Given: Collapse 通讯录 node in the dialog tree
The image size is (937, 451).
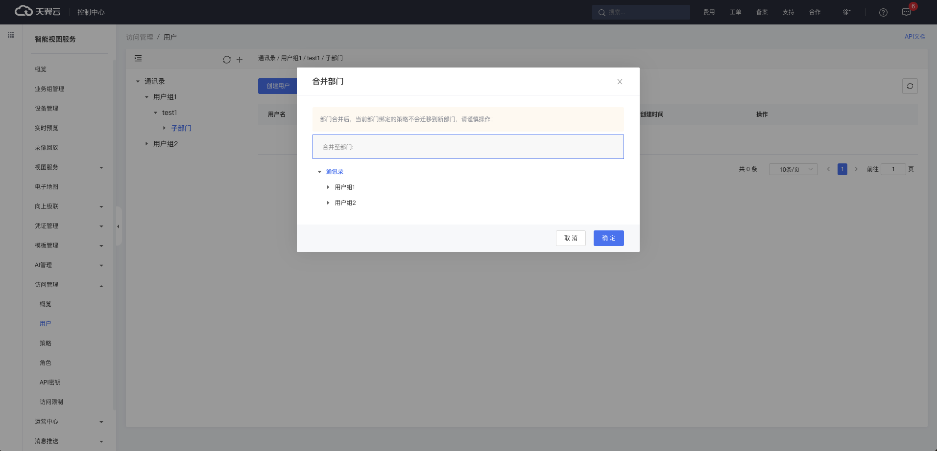Looking at the screenshot, I should 319,172.
